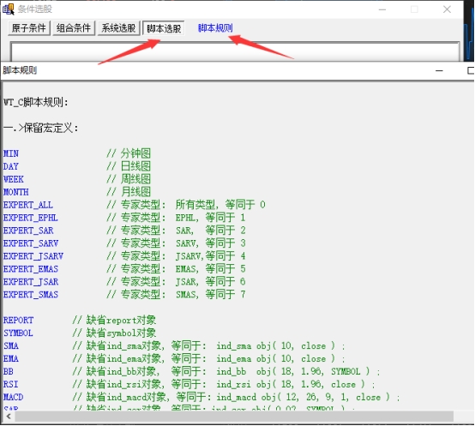Click the 原子条件 button
Viewport: 475px width, 426px height.
click(x=29, y=28)
